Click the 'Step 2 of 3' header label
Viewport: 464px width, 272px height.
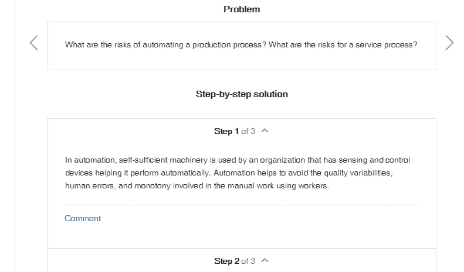[x=235, y=261]
